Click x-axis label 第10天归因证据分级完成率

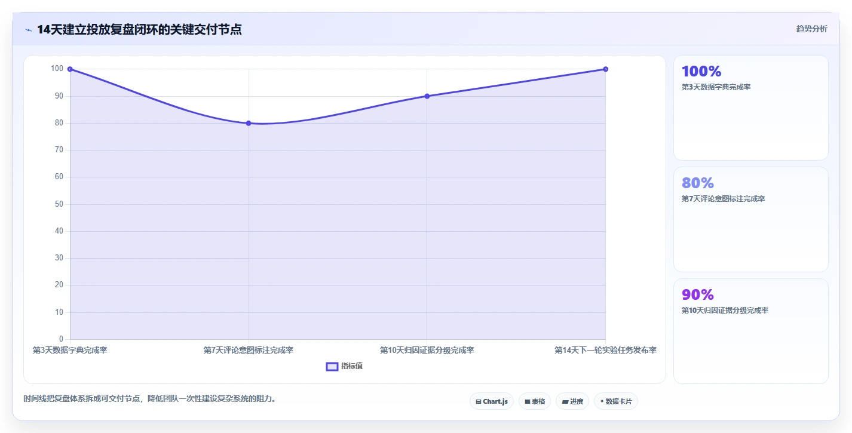427,350
